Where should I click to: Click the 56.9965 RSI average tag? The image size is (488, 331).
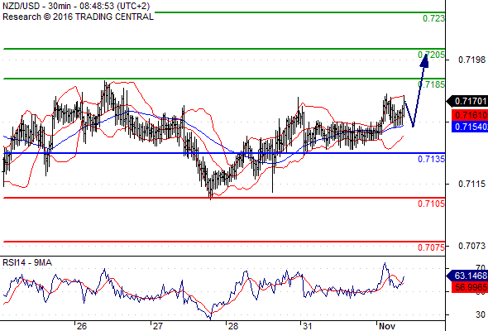(470, 287)
